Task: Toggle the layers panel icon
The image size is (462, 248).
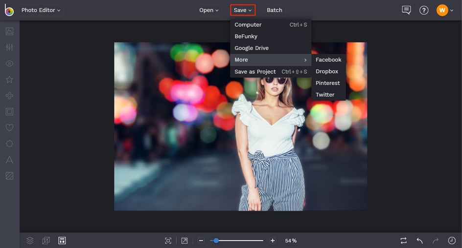Action: click(30, 241)
